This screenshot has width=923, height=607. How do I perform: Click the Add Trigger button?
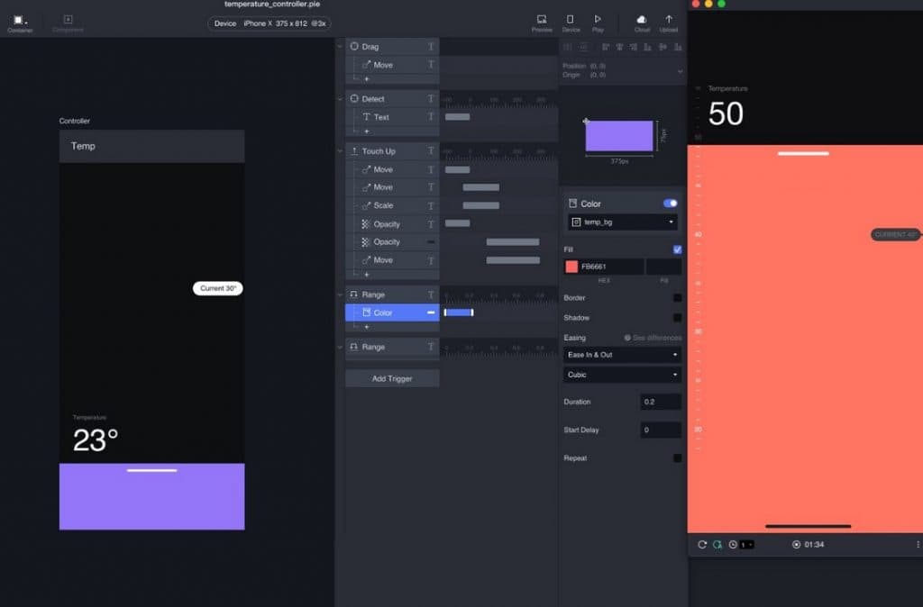pos(391,377)
